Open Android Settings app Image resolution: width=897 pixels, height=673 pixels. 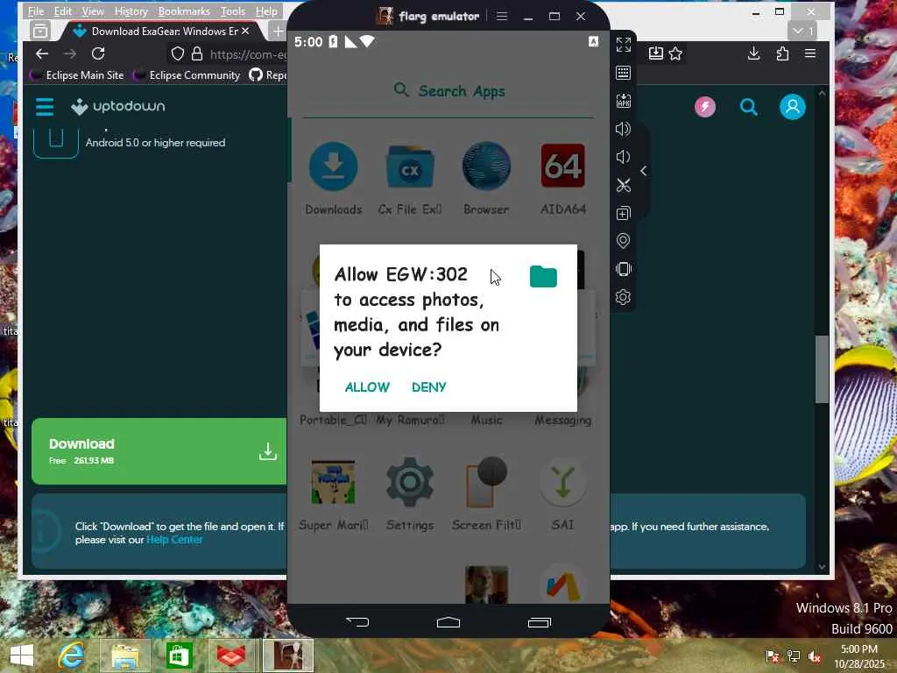point(410,494)
